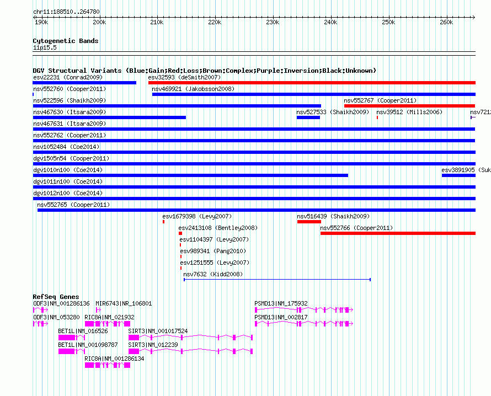Click the nsv516439 (Shaikh2009) red loss bar
The image size is (491, 396).
309,222
